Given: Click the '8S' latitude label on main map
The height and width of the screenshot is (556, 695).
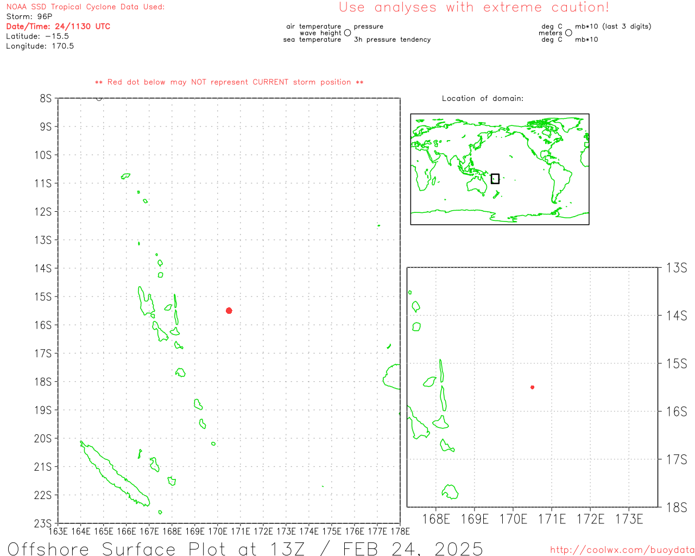Looking at the screenshot, I should pyautogui.click(x=46, y=98).
